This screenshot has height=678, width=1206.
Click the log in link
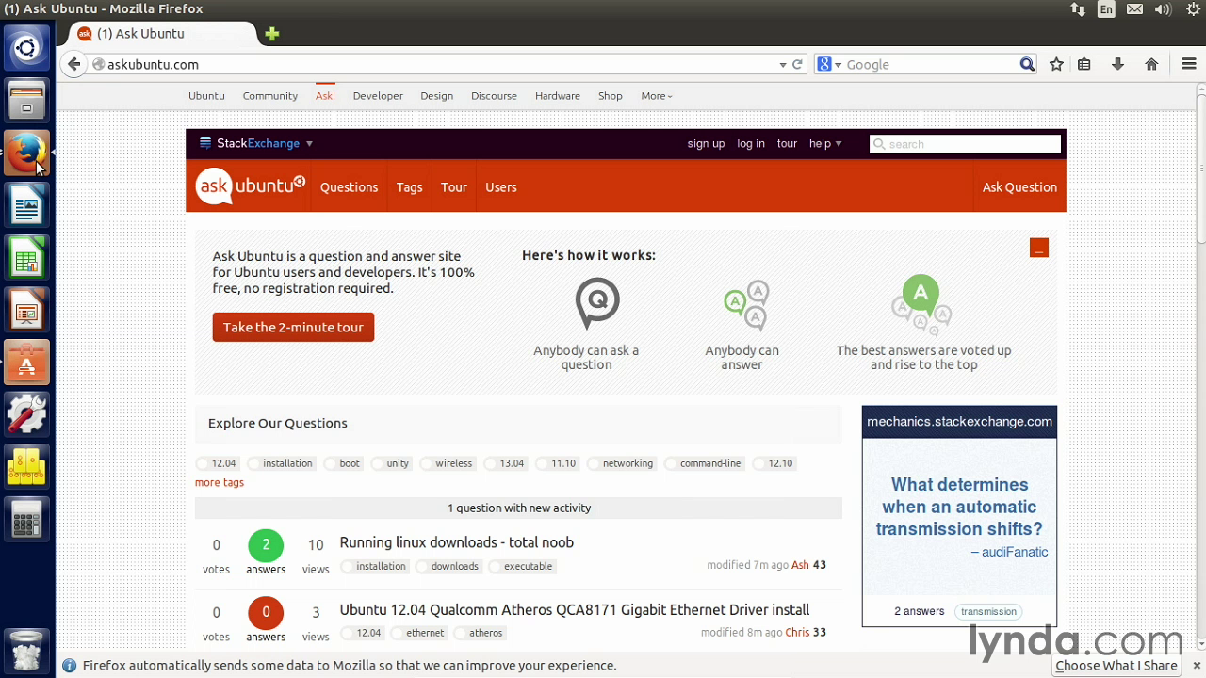click(751, 143)
